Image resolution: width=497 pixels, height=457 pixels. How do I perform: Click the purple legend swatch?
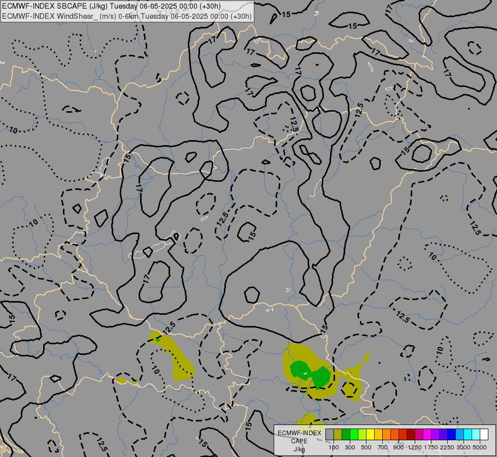(435, 434)
